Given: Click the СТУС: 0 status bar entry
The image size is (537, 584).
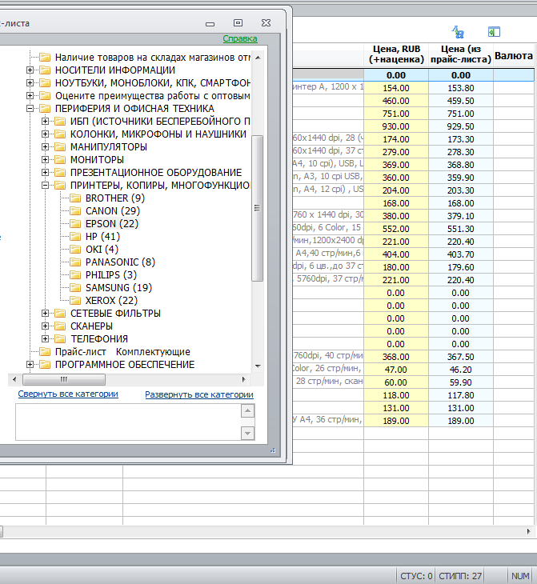Looking at the screenshot, I should coord(416,576).
